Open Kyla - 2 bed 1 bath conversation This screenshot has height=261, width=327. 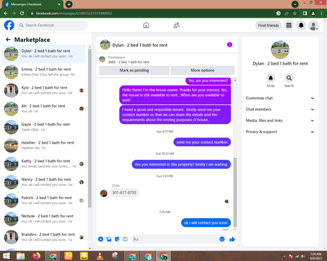click(44, 90)
